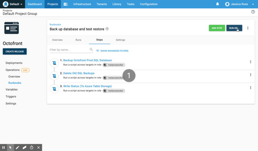Click the Jessica Ross username text
Viewport: 258px width, 151px height.
click(x=239, y=4)
